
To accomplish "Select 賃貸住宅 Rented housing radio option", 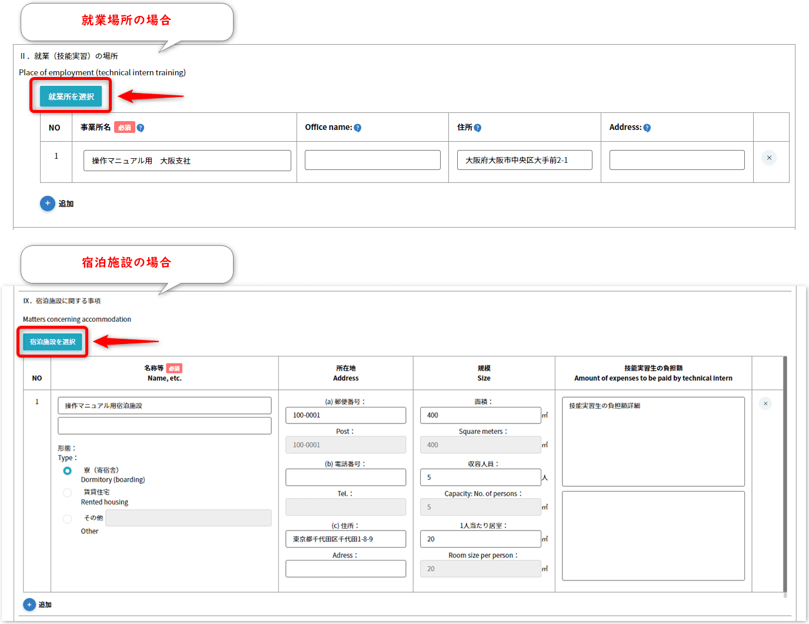I will 68,492.
